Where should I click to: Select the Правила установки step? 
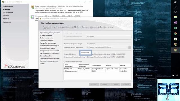click(x=46, y=40)
